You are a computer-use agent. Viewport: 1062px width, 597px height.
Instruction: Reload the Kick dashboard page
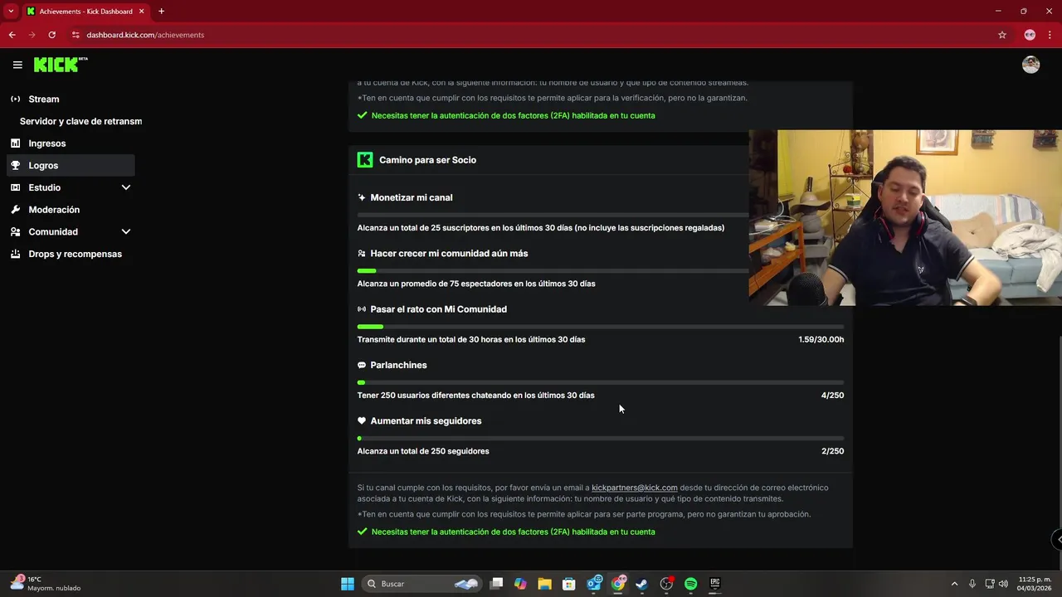(51, 35)
